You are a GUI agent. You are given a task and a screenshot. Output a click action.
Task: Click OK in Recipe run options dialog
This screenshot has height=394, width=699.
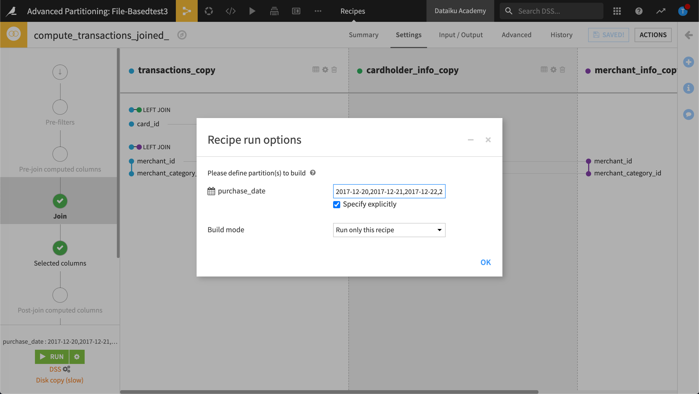[485, 262]
